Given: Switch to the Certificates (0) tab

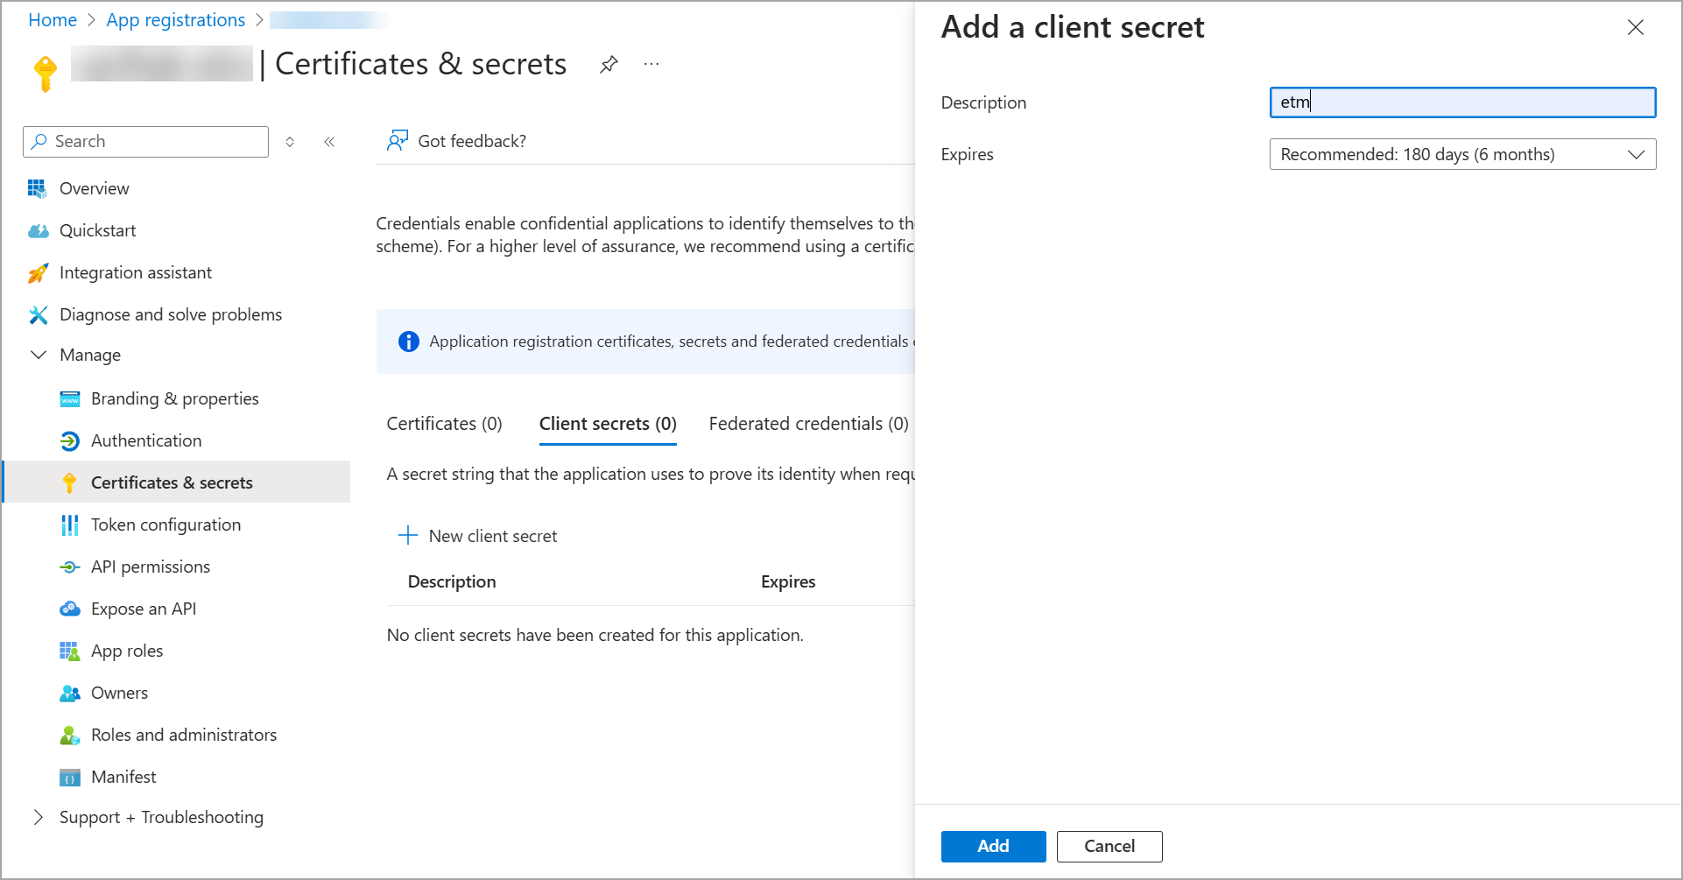Looking at the screenshot, I should [444, 424].
